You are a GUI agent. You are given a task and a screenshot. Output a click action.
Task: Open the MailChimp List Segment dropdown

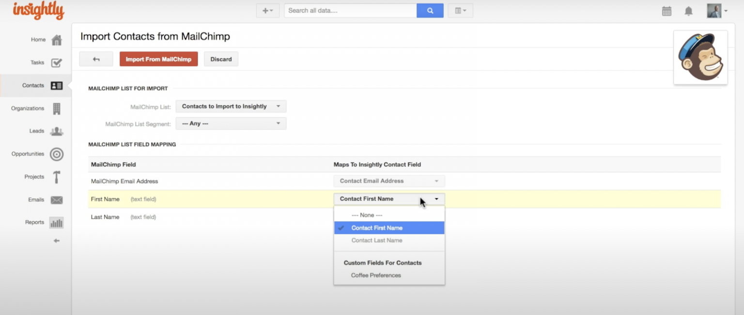click(231, 123)
